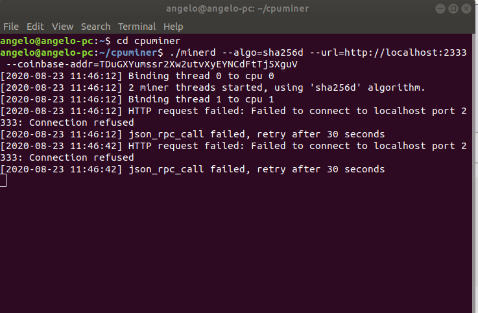Open the Help menu
The height and width of the screenshot is (313, 478).
[173, 27]
